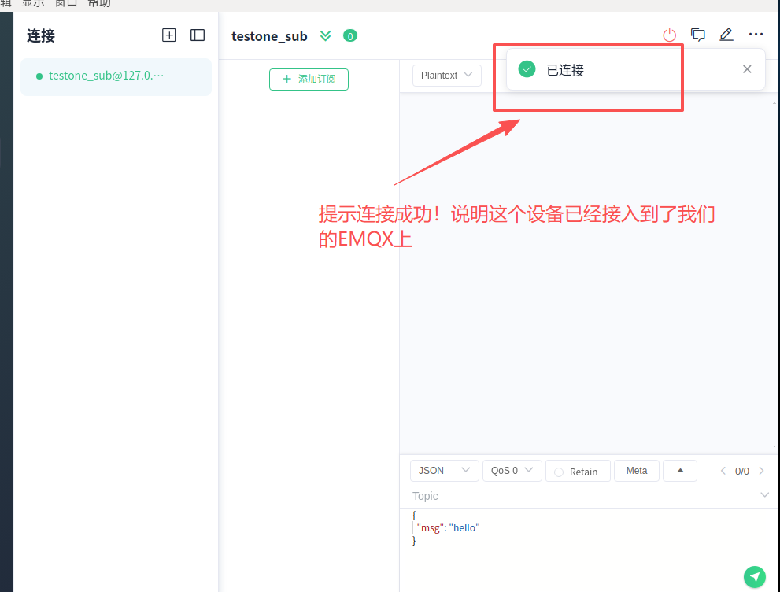Click the red disconnect power icon
This screenshot has height=592, width=780.
tap(669, 35)
